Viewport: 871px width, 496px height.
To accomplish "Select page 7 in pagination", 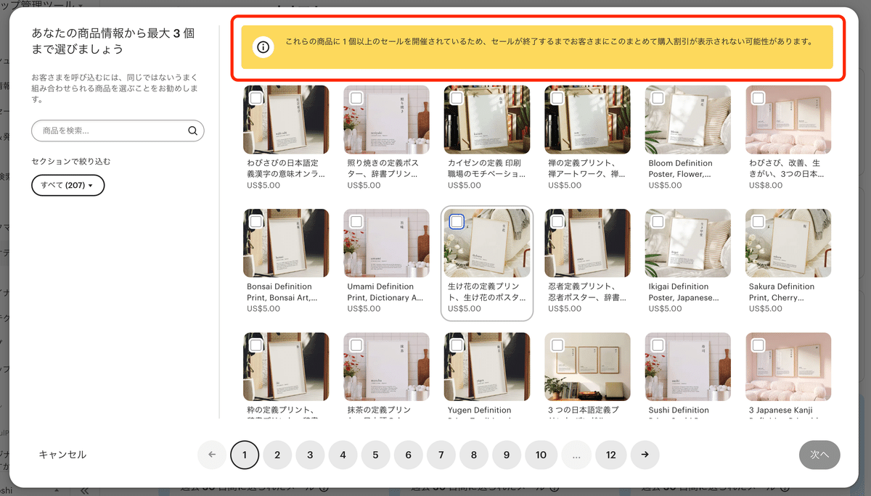I will pyautogui.click(x=441, y=455).
